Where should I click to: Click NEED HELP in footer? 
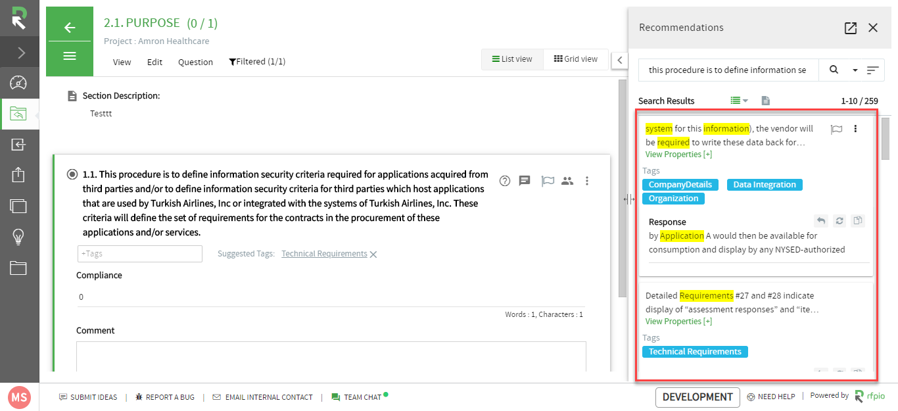point(771,397)
